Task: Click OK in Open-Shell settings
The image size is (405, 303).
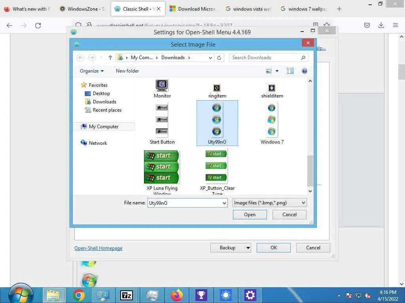Action: 274,248
